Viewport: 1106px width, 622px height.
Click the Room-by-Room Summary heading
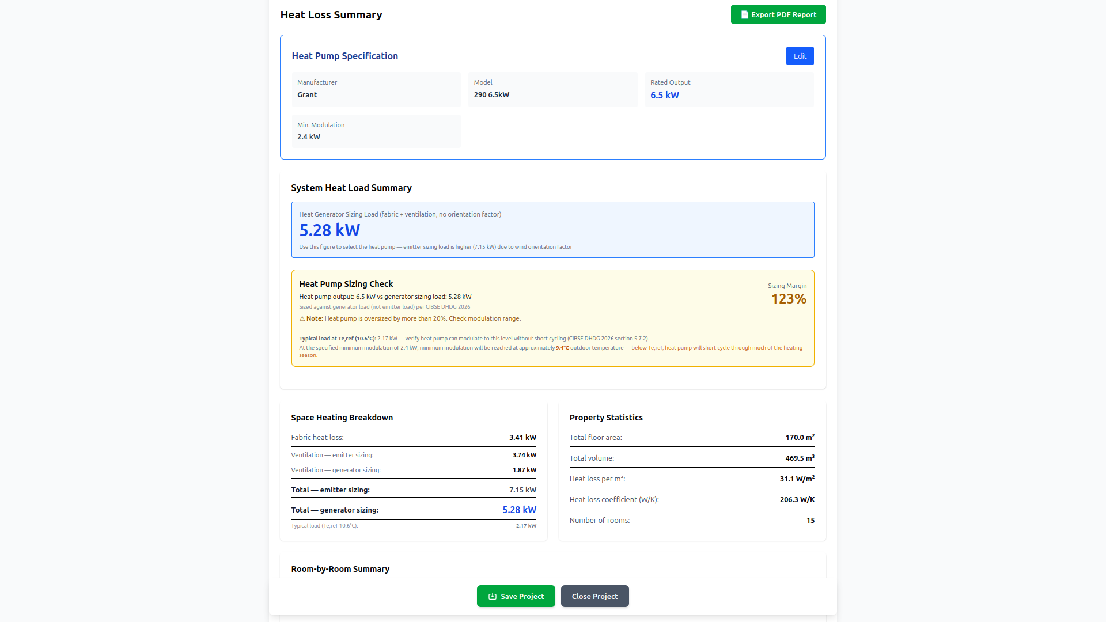[x=340, y=569]
